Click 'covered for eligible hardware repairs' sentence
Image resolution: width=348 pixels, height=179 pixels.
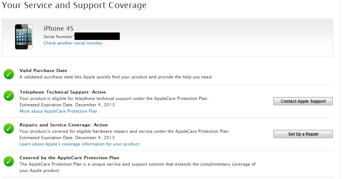point(124,131)
